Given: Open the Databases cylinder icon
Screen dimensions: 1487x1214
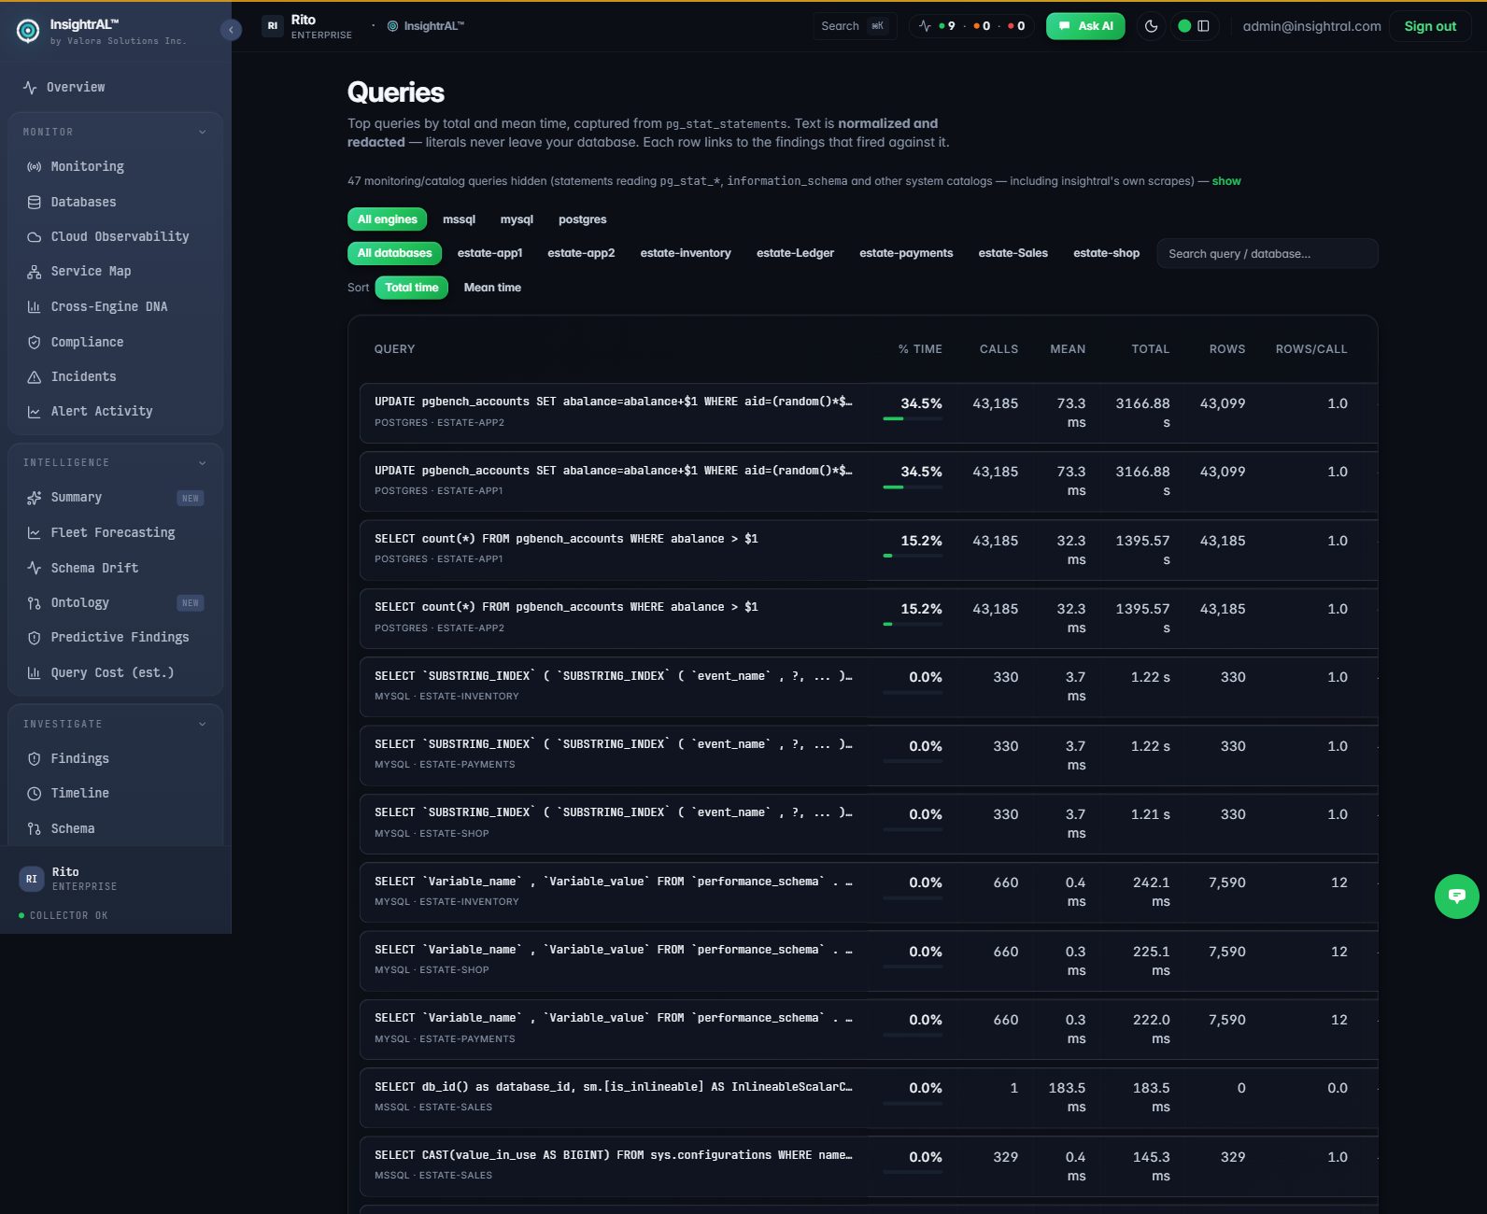Looking at the screenshot, I should pos(35,203).
